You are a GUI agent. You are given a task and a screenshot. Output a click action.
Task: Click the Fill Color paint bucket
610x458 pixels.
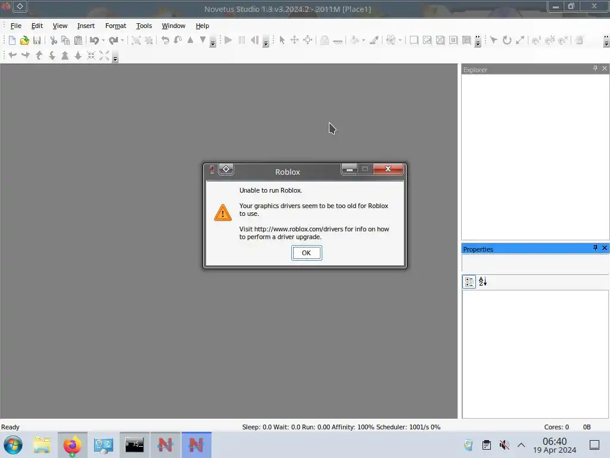click(354, 40)
